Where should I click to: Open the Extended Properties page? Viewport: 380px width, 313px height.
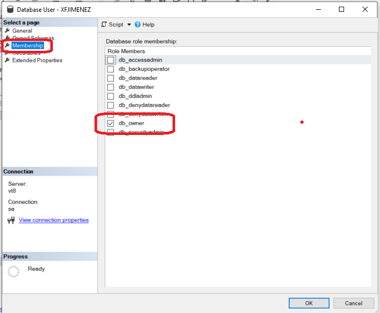tap(37, 60)
